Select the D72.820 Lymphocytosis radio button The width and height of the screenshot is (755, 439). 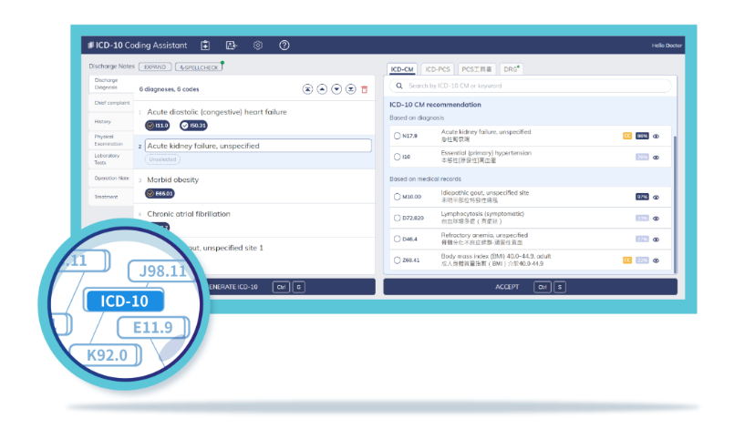pyautogui.click(x=398, y=218)
